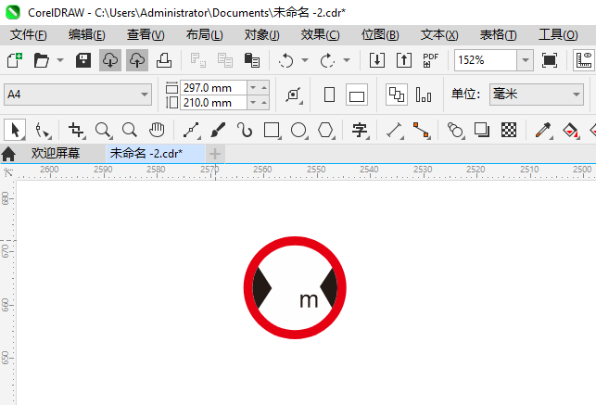Screen dimensions: 596x405
Task: Open the 位图(B) menu
Action: pos(380,35)
